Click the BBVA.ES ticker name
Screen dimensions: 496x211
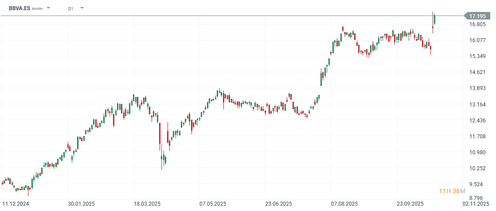pyautogui.click(x=20, y=8)
